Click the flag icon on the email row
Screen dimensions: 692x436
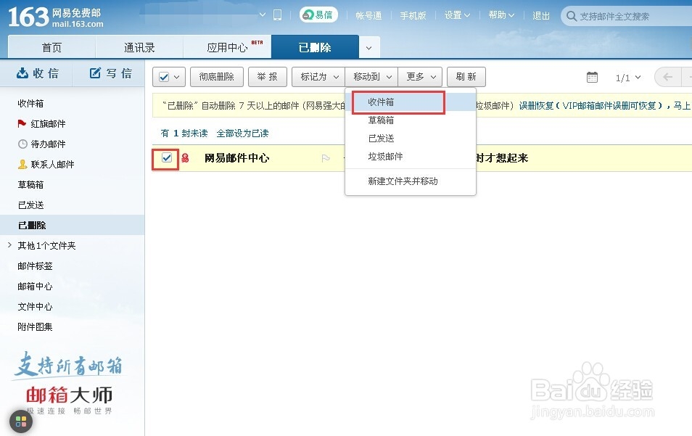(326, 158)
